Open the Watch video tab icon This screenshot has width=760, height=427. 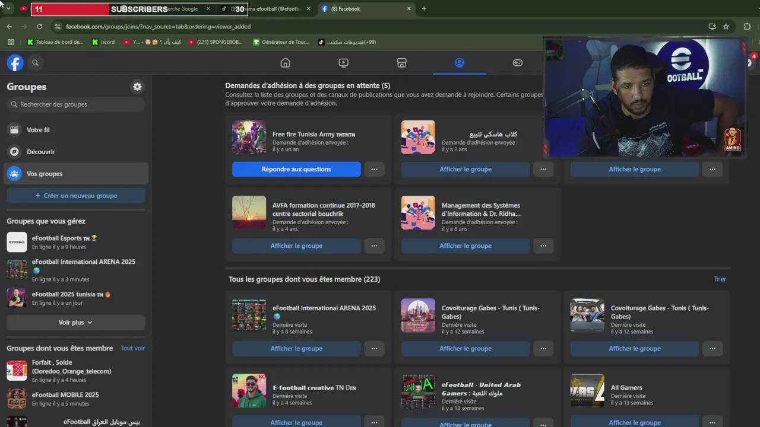click(x=343, y=63)
